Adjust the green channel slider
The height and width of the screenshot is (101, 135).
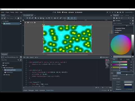(120, 65)
